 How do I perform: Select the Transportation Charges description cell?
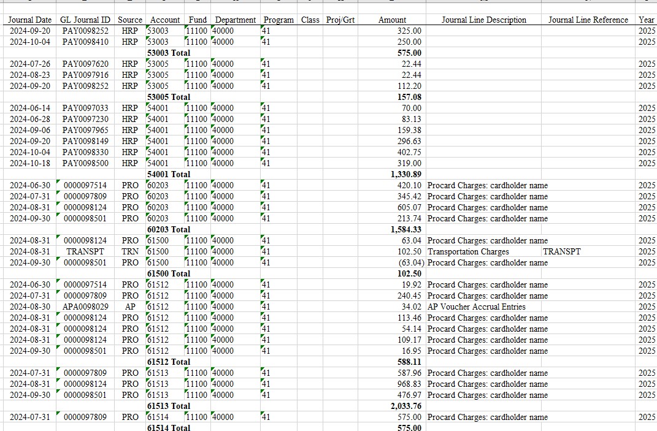pyautogui.click(x=468, y=251)
